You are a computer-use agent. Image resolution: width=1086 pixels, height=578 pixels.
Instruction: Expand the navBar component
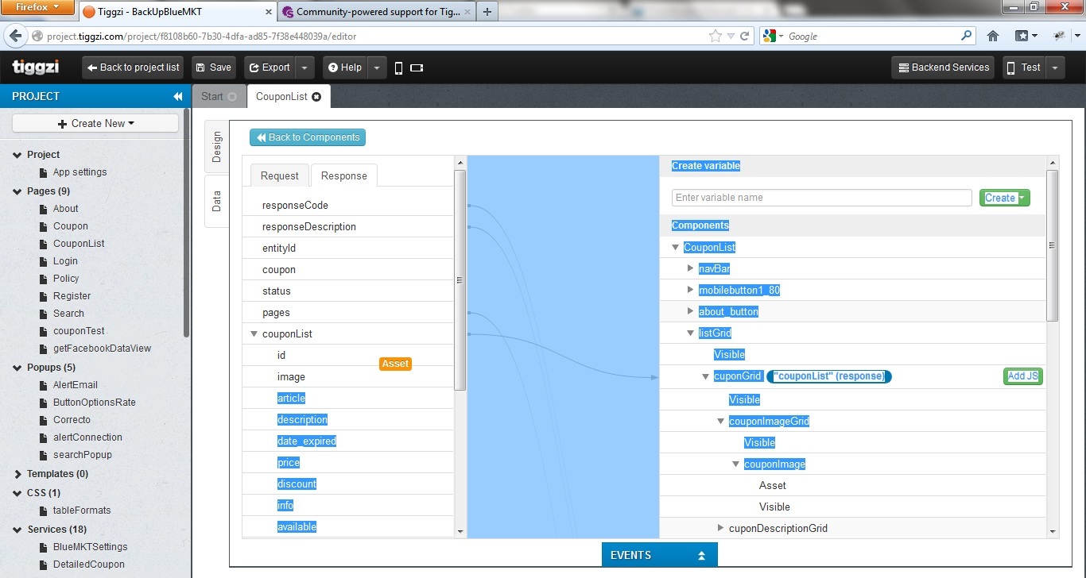pos(690,268)
